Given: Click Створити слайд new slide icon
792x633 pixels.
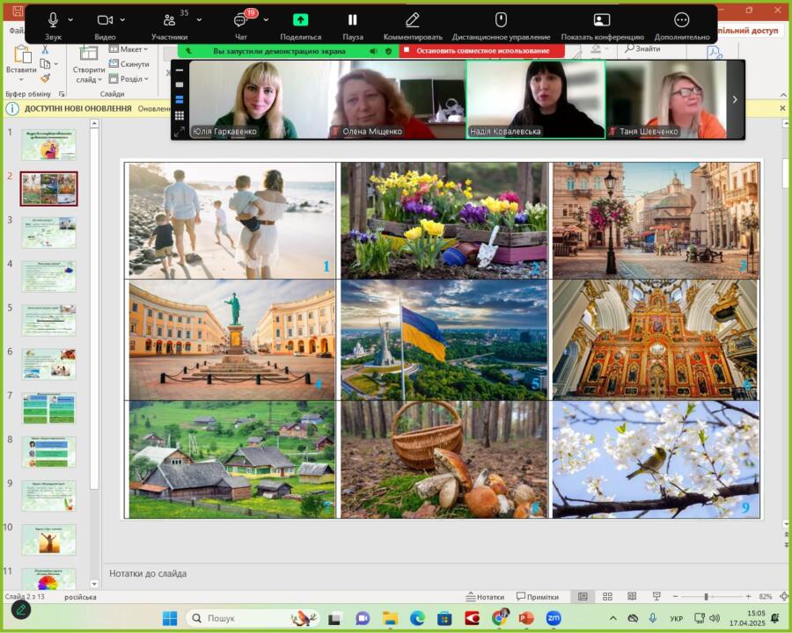Looking at the screenshot, I should tap(88, 53).
